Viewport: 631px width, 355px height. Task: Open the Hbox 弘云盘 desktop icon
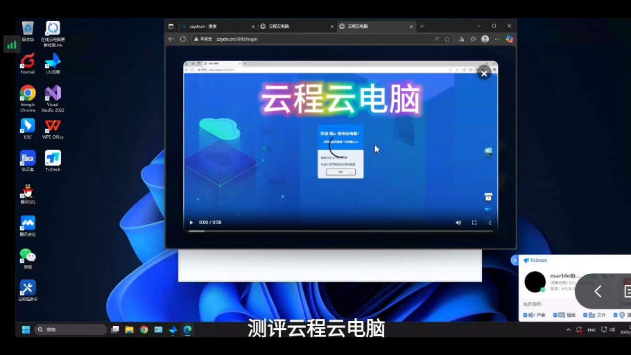pos(28,161)
